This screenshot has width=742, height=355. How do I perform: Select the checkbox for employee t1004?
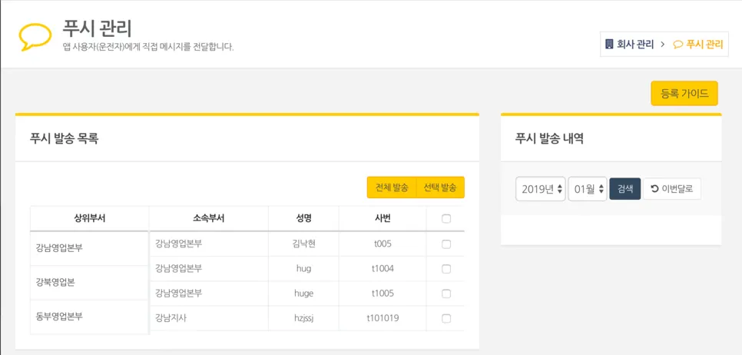446,269
